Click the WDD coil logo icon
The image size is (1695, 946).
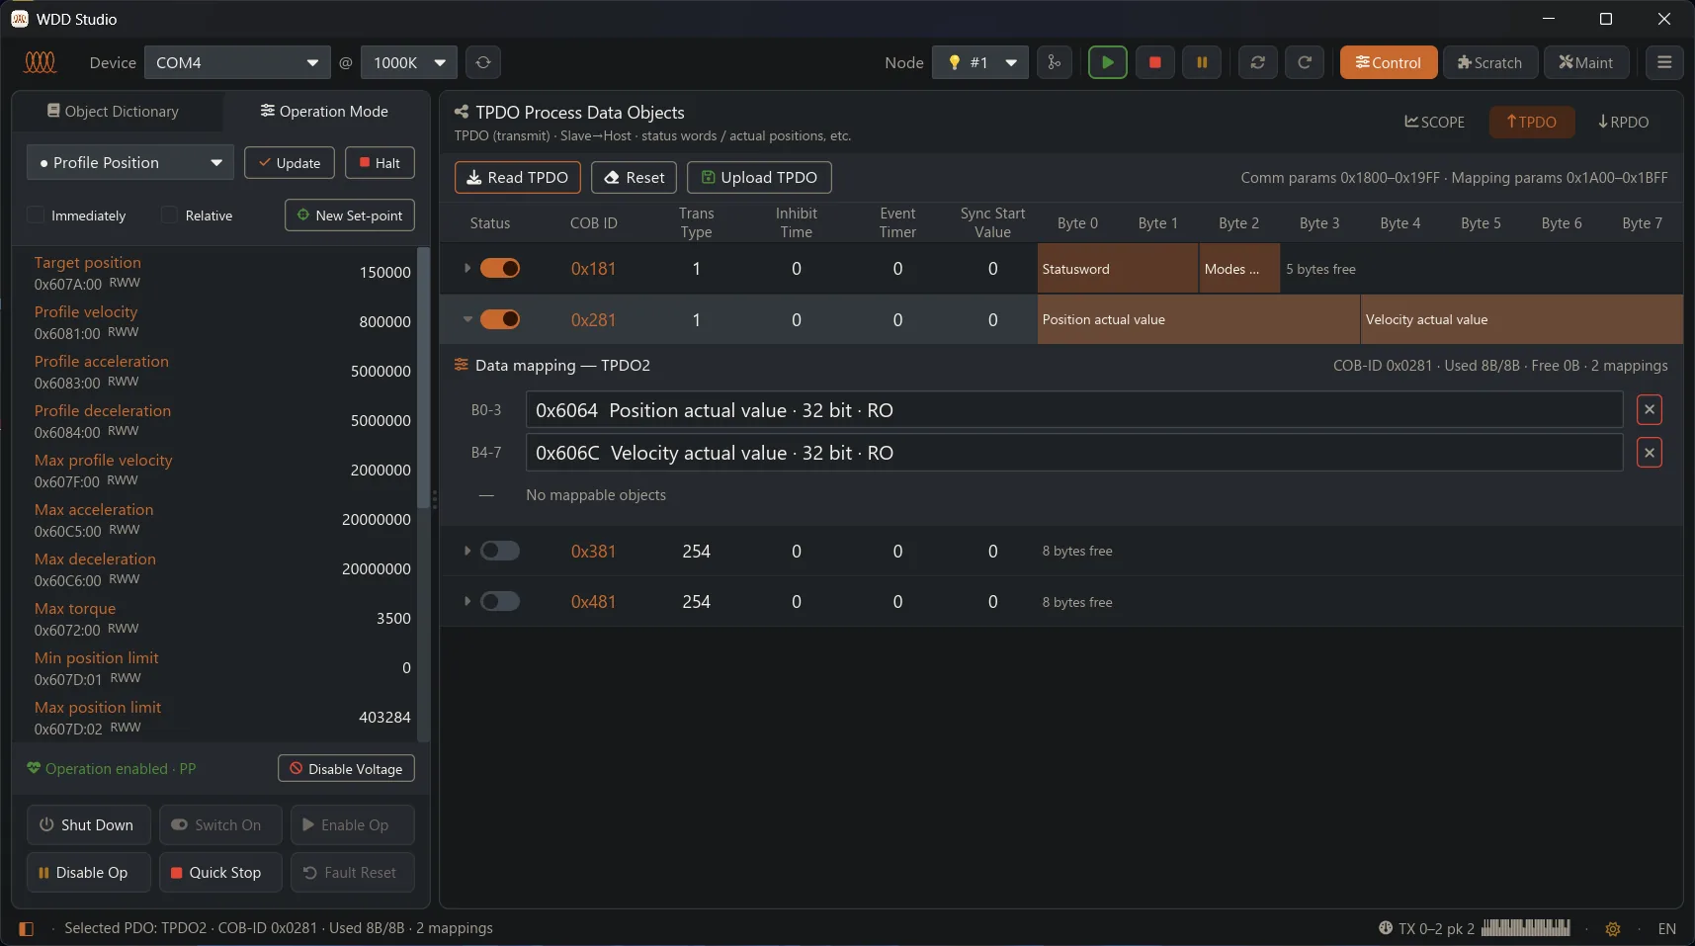41,62
